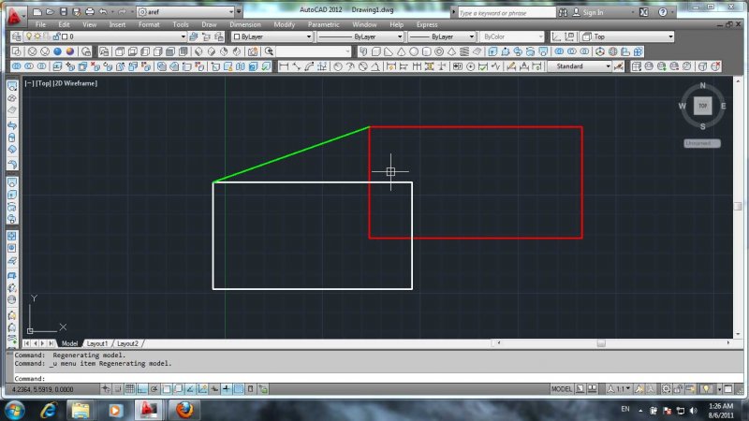Select the Conceptual visual style sphere icon
Screen dimensions: 749x421
(70, 51)
